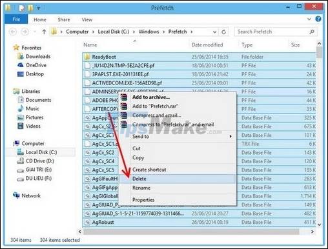The image size is (328, 249).
Task: Sort by the Type column header
Action: [247, 45]
